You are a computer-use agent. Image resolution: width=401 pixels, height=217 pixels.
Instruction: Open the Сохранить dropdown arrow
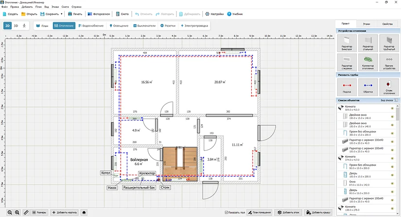pos(62,14)
